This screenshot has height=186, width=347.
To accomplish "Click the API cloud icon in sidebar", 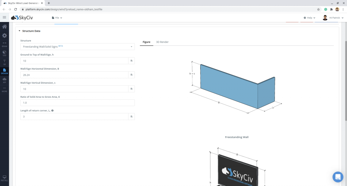I will tap(4, 80).
